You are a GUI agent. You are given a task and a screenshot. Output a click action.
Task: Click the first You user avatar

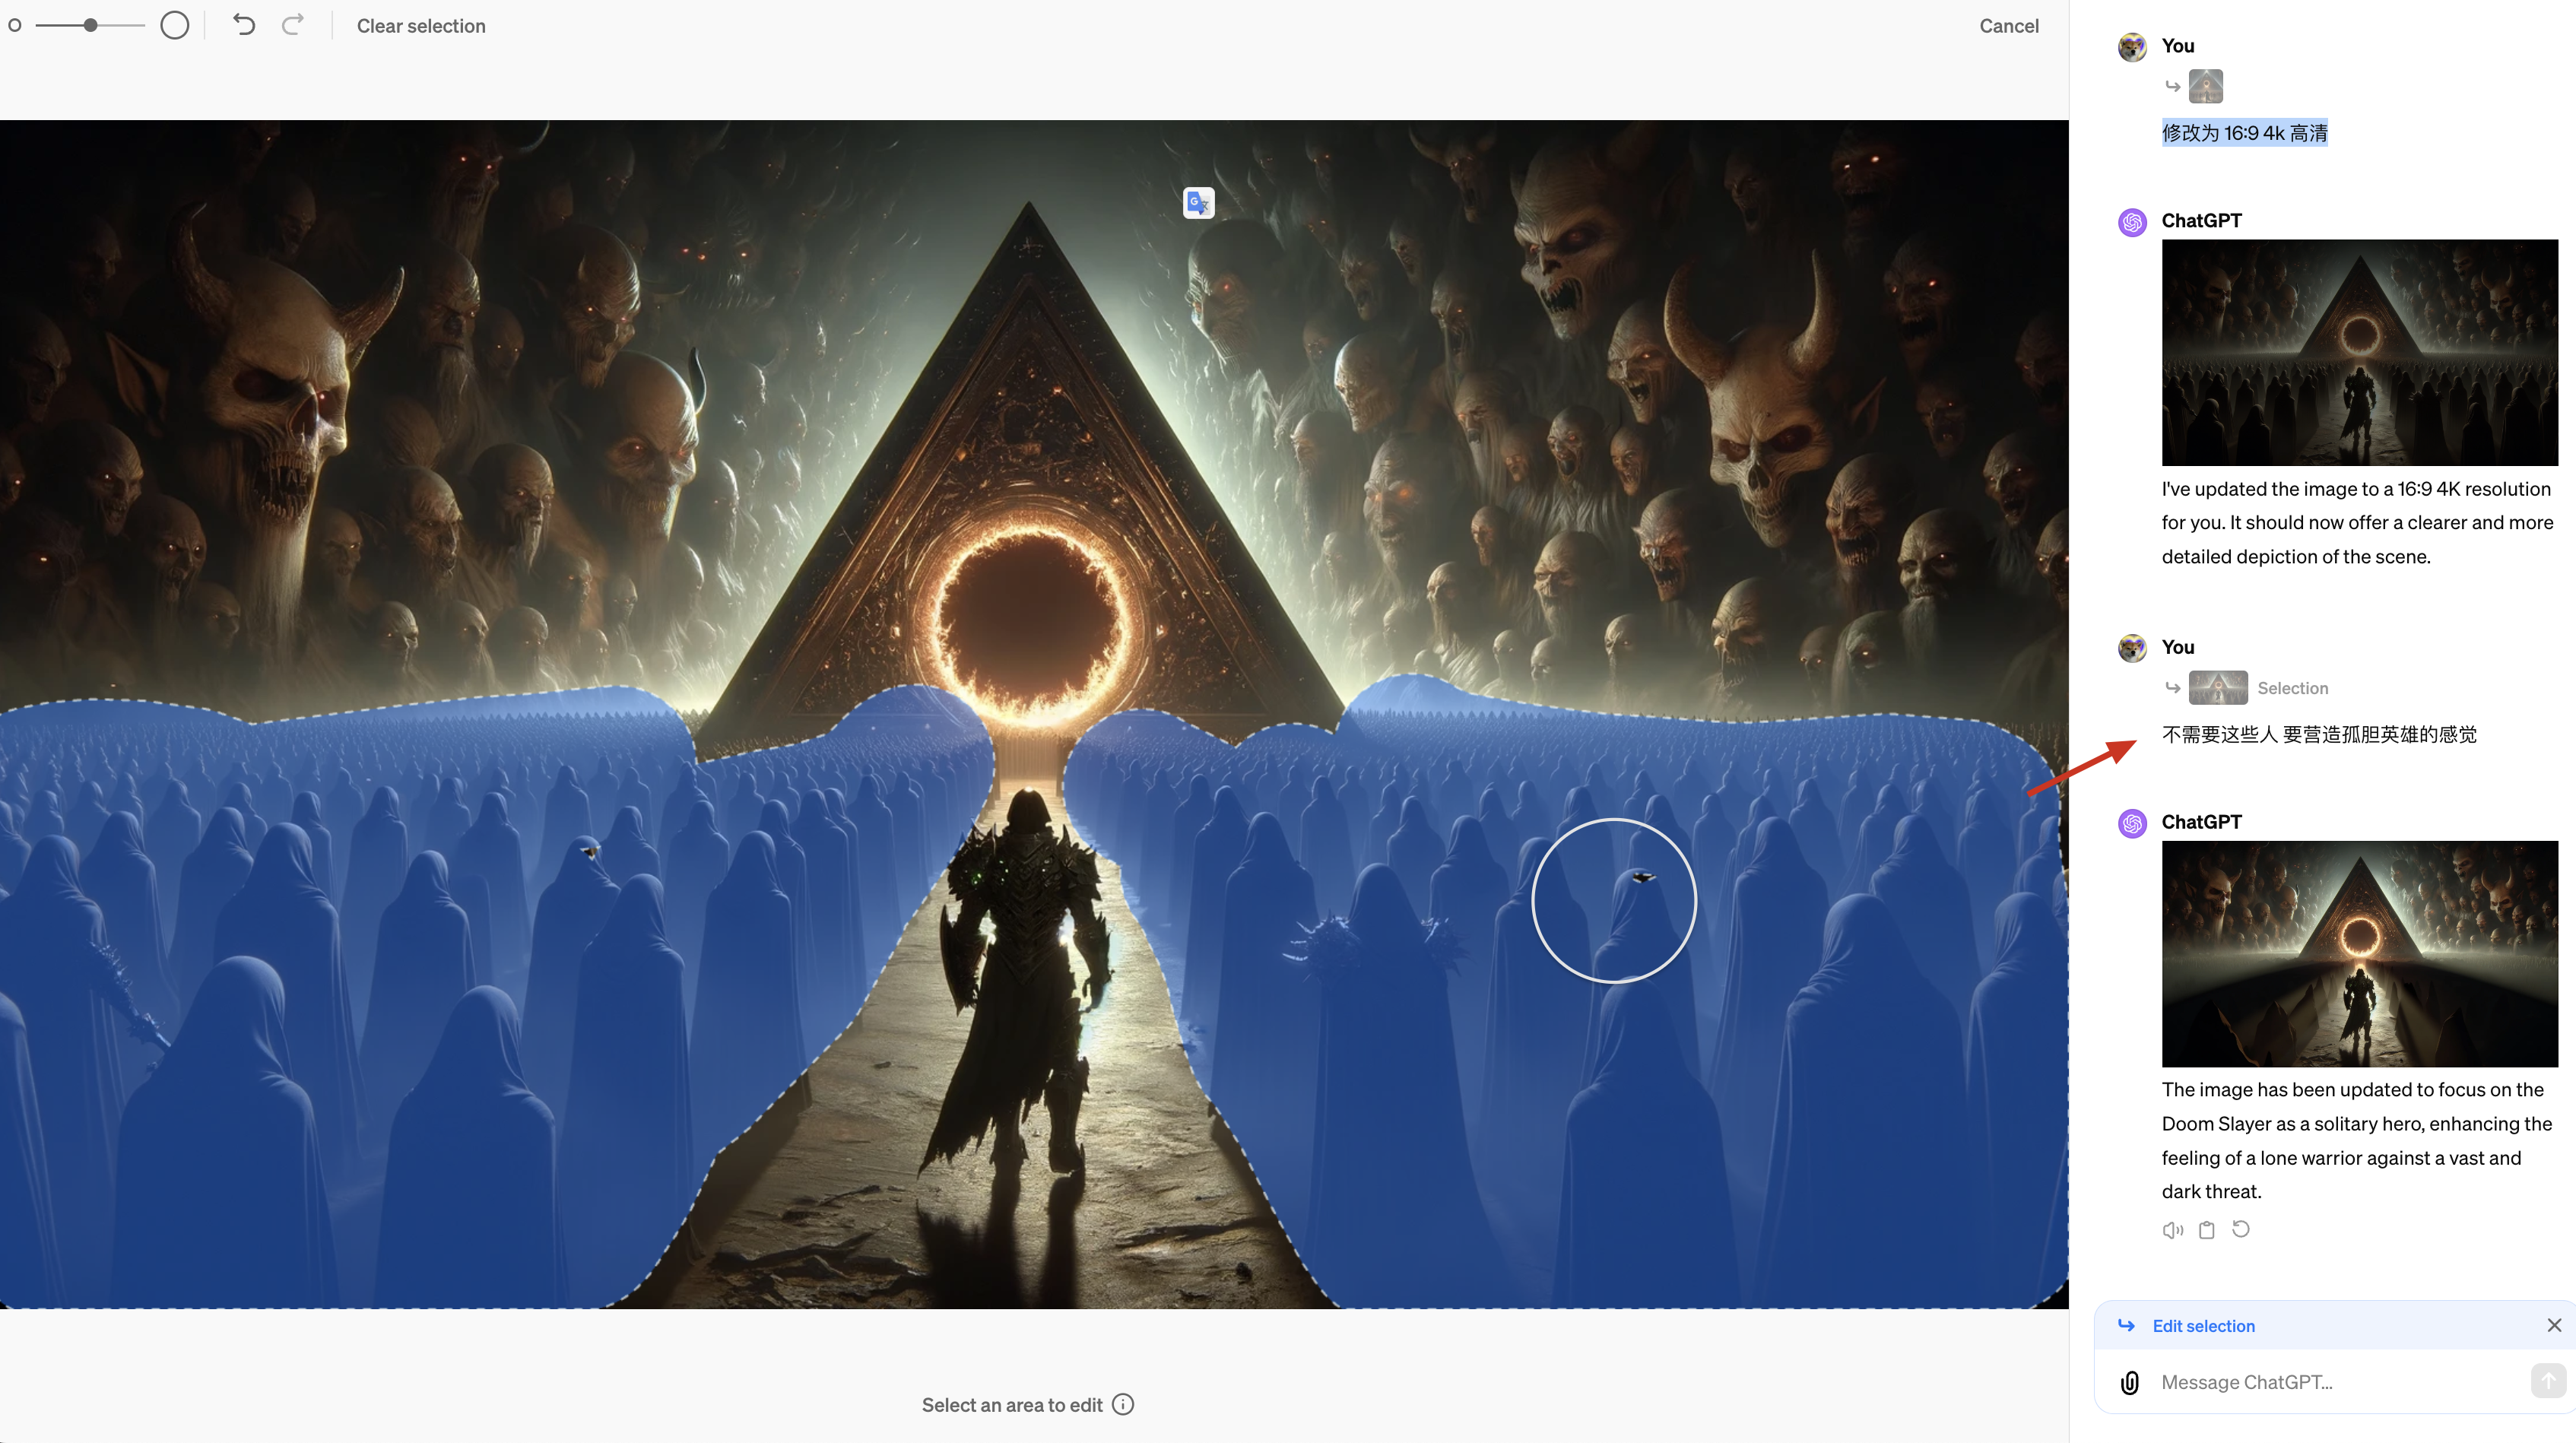pos(2132,47)
